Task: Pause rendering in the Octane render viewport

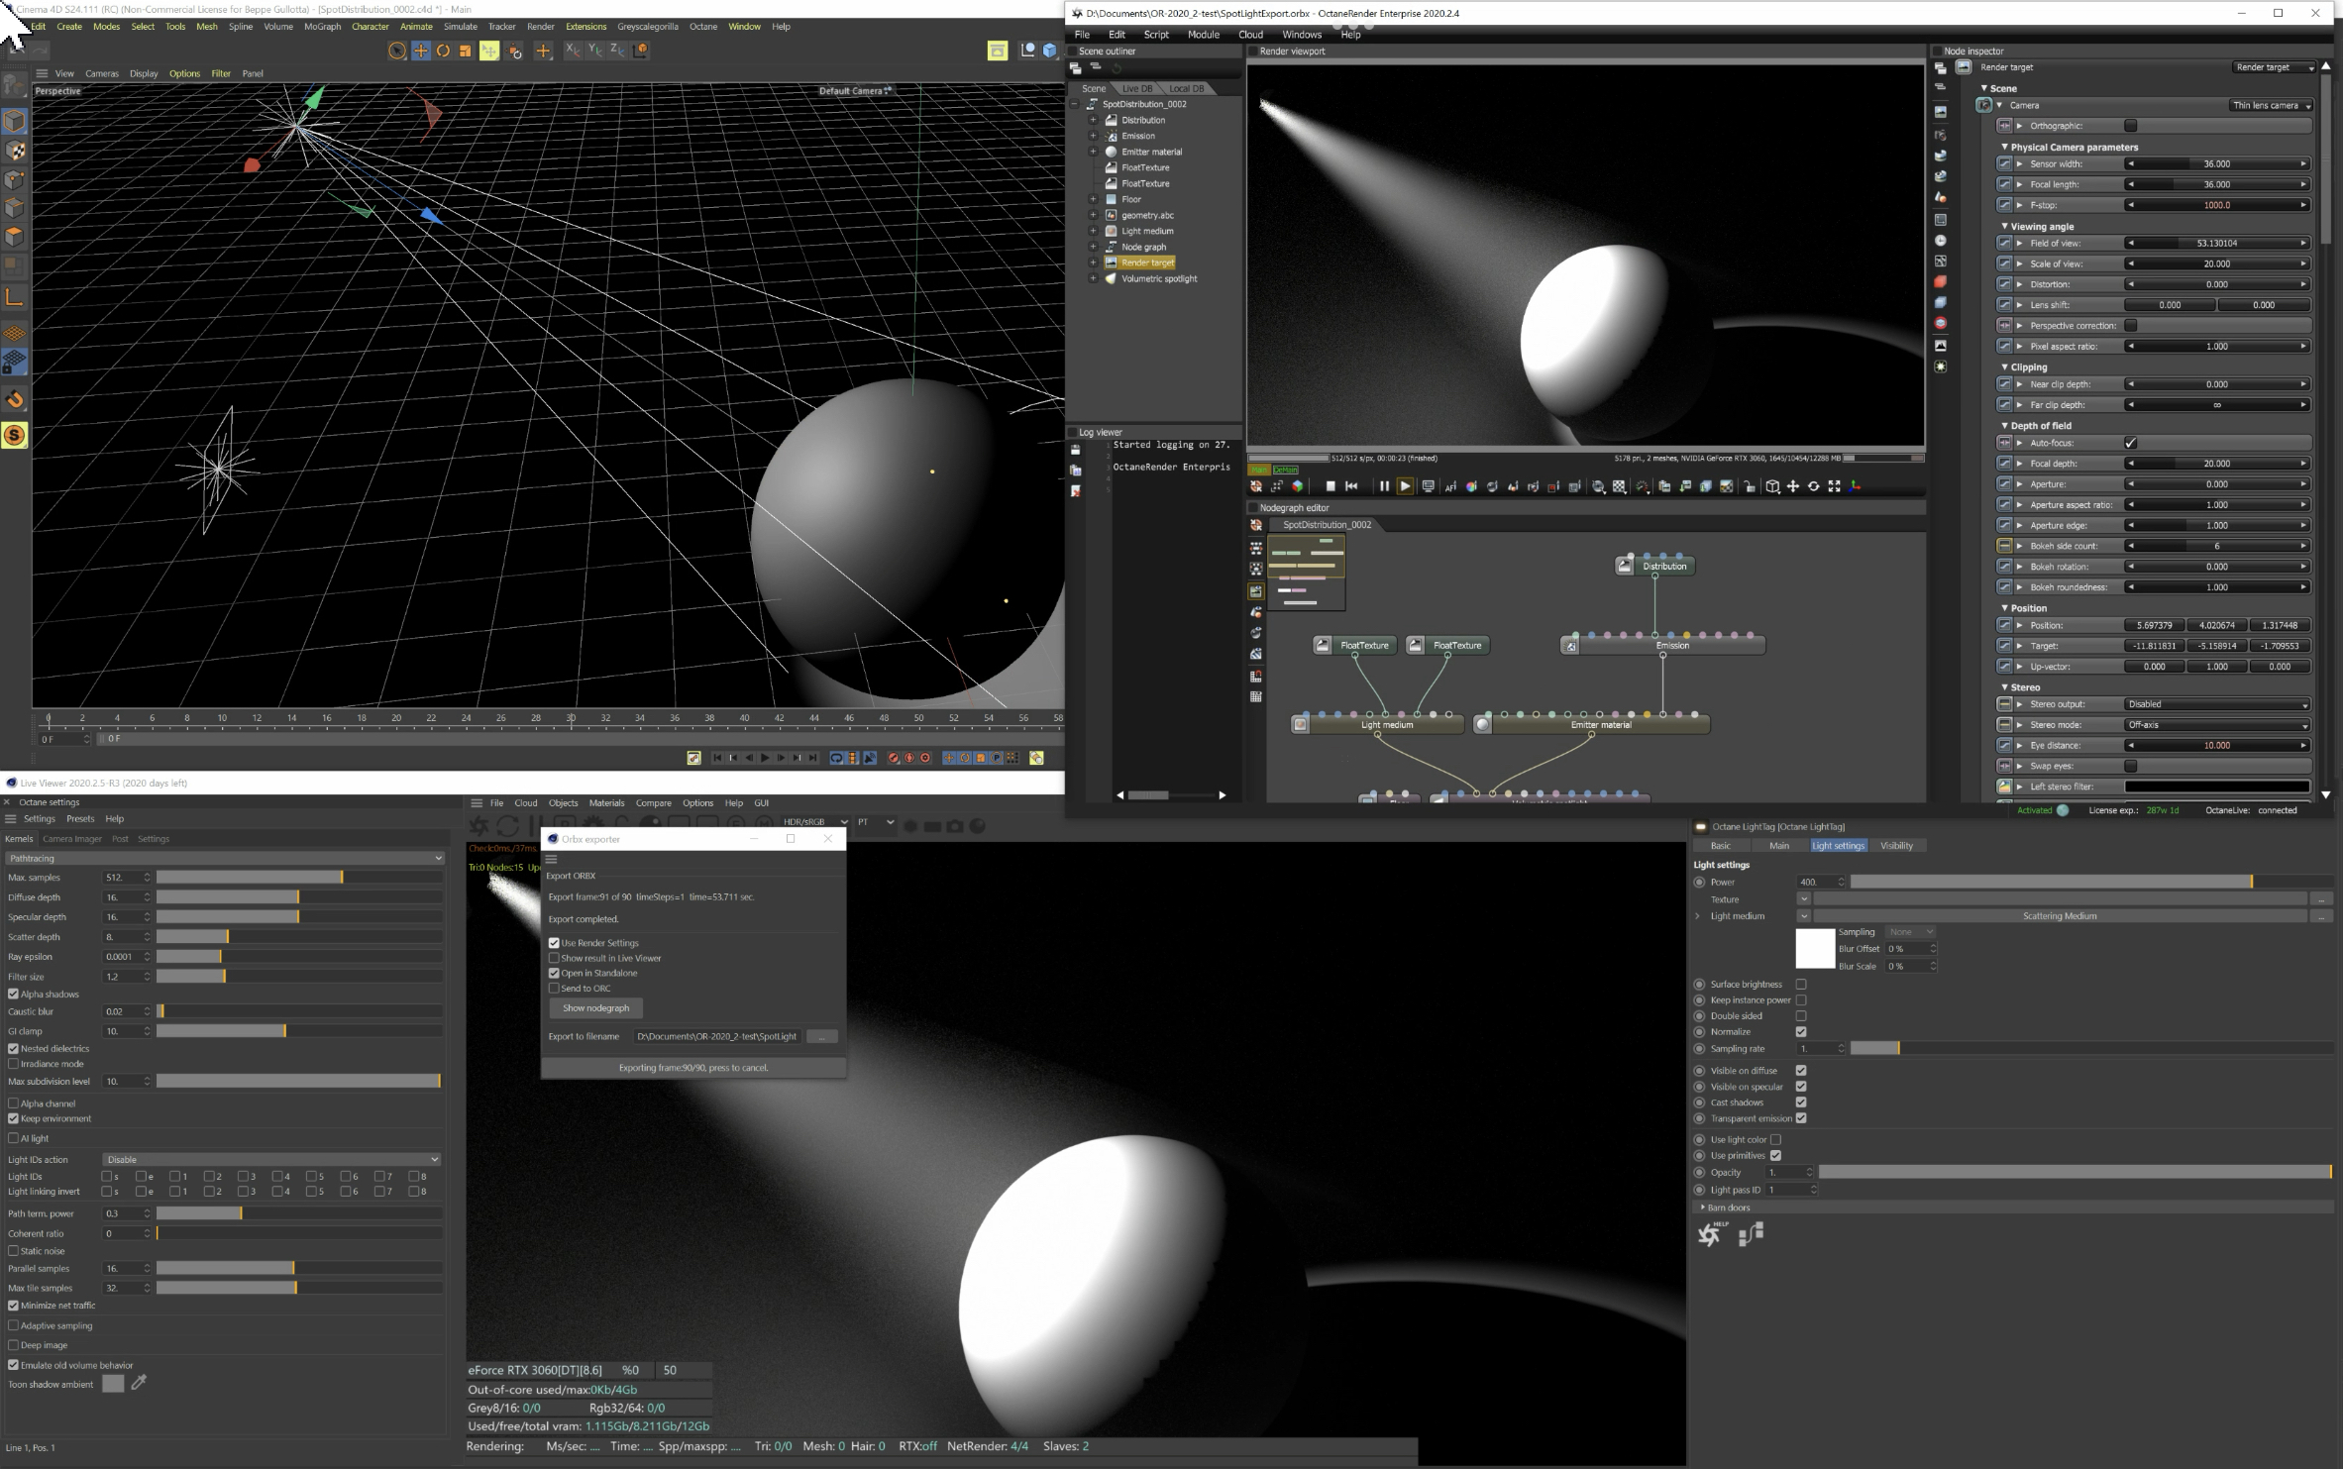Action: pos(1384,486)
